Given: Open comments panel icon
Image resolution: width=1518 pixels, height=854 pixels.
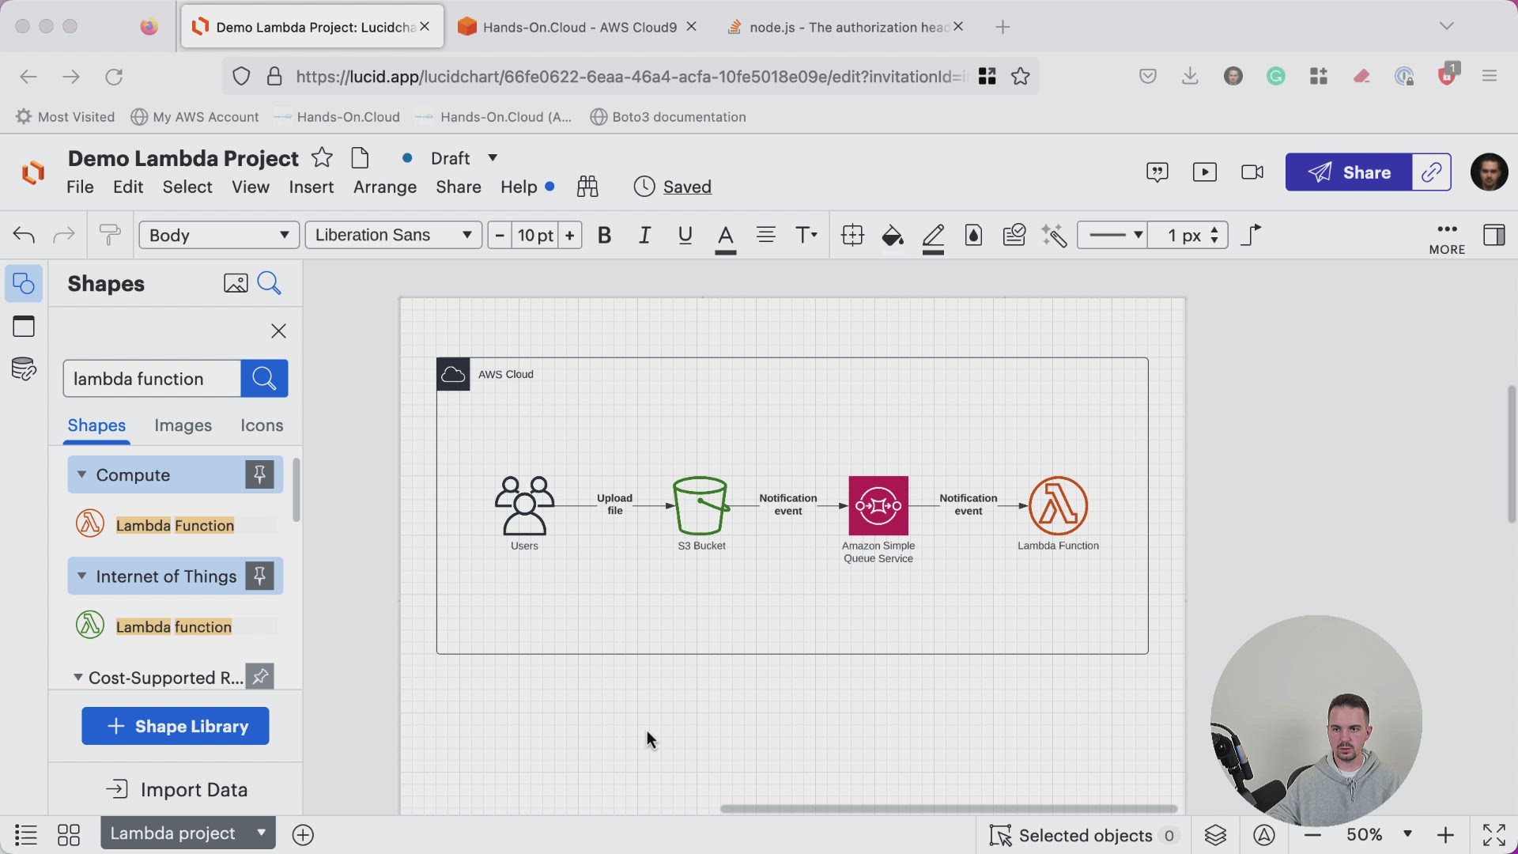Looking at the screenshot, I should [1157, 172].
